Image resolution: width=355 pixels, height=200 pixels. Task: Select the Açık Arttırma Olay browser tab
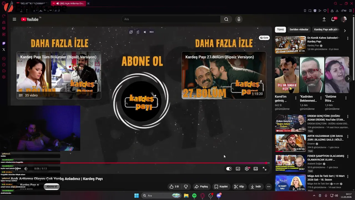[x=68, y=3]
